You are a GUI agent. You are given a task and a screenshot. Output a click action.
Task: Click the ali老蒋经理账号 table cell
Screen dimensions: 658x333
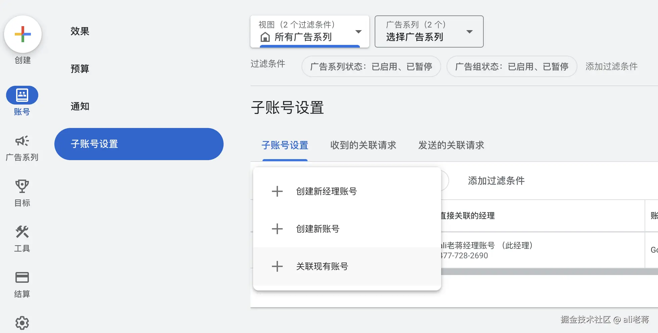pyautogui.click(x=543, y=250)
